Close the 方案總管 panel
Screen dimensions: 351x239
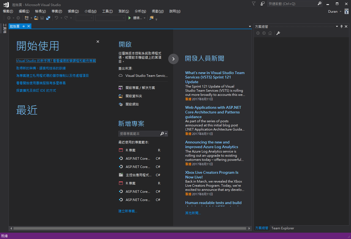[347, 26]
